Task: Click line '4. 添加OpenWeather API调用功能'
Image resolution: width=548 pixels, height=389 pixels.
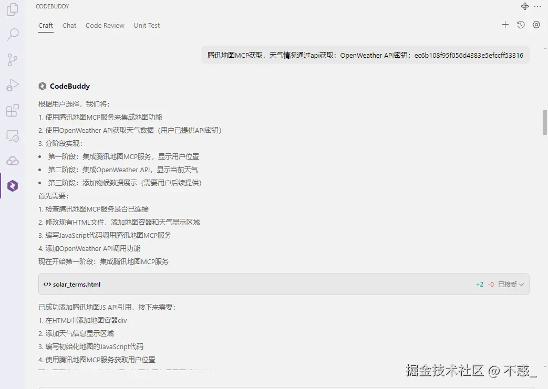Action: tap(89, 248)
